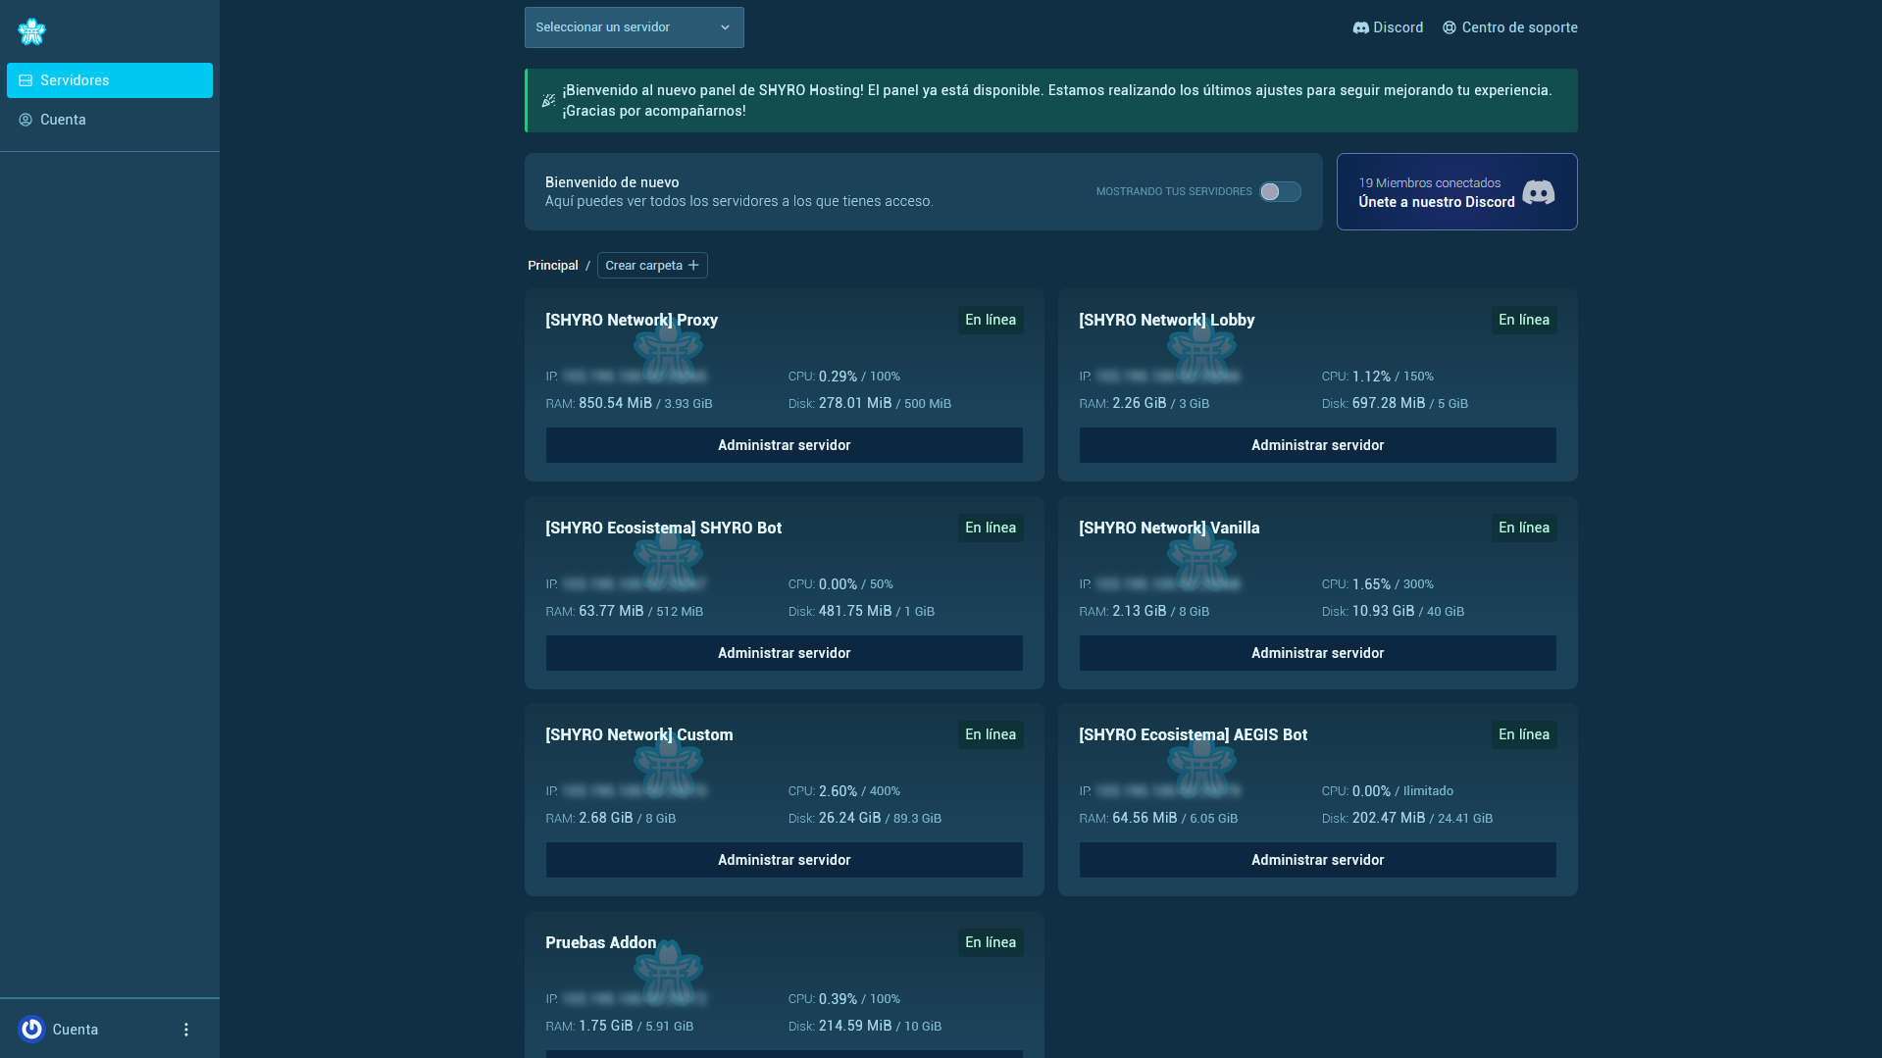Click the Pruebas Addon server title
Image resolution: width=1882 pixels, height=1058 pixels.
600,943
